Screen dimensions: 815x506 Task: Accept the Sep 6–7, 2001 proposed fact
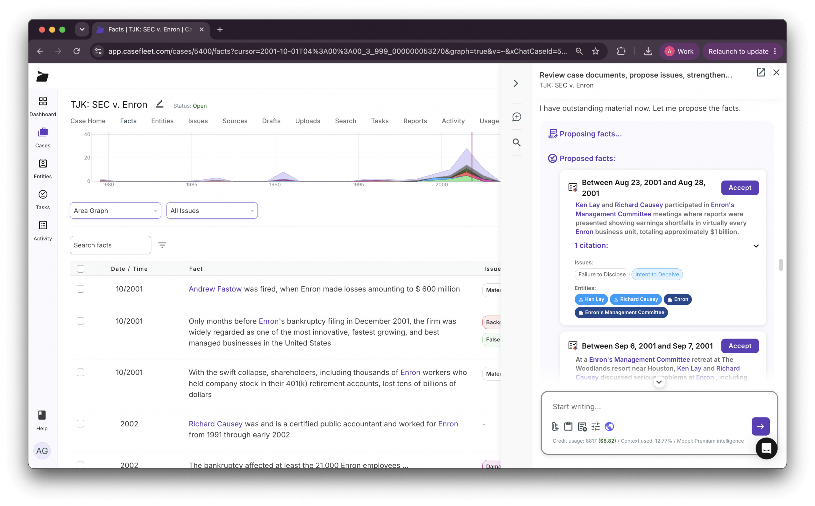[740, 346]
